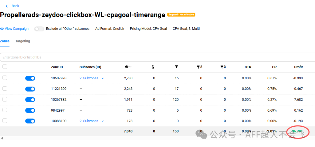Select zone ID 9842997 text

click(x=58, y=110)
